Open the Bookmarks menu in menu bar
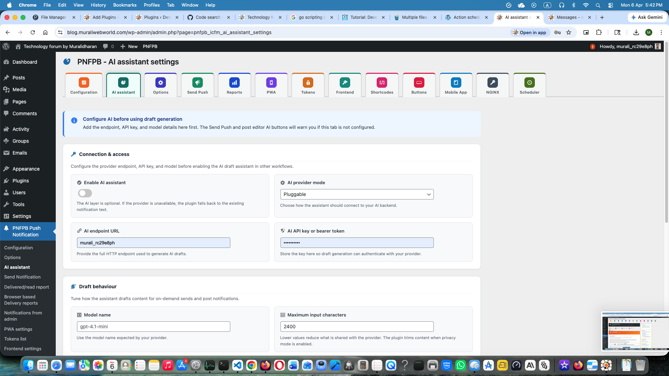This screenshot has height=376, width=669. pyautogui.click(x=124, y=5)
